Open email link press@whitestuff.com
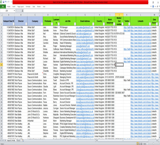Image resolution: width=160 pixels, height=145 pixels. (x=83, y=46)
